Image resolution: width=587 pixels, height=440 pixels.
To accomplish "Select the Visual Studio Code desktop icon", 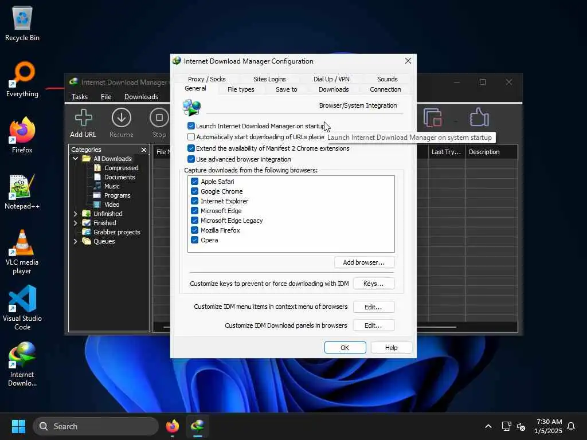I will tap(22, 308).
